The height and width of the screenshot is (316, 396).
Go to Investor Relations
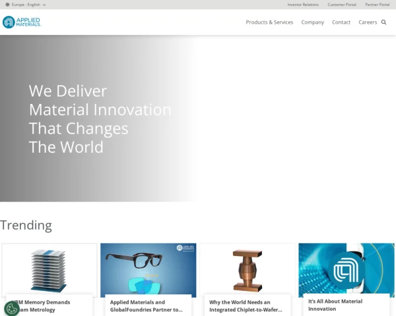(x=303, y=5)
